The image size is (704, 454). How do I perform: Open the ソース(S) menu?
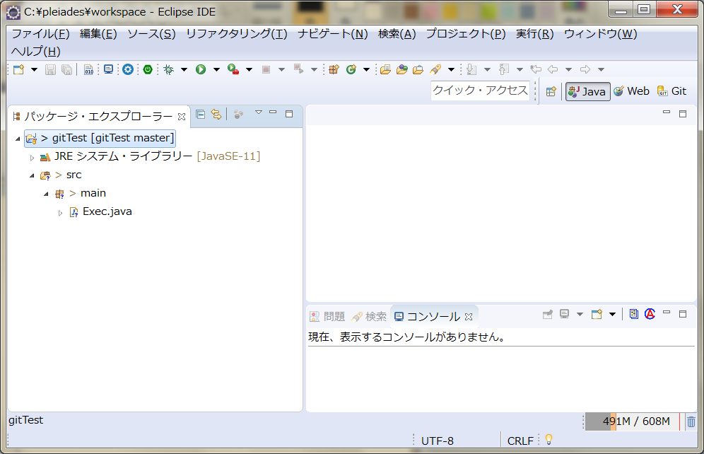[x=151, y=34]
